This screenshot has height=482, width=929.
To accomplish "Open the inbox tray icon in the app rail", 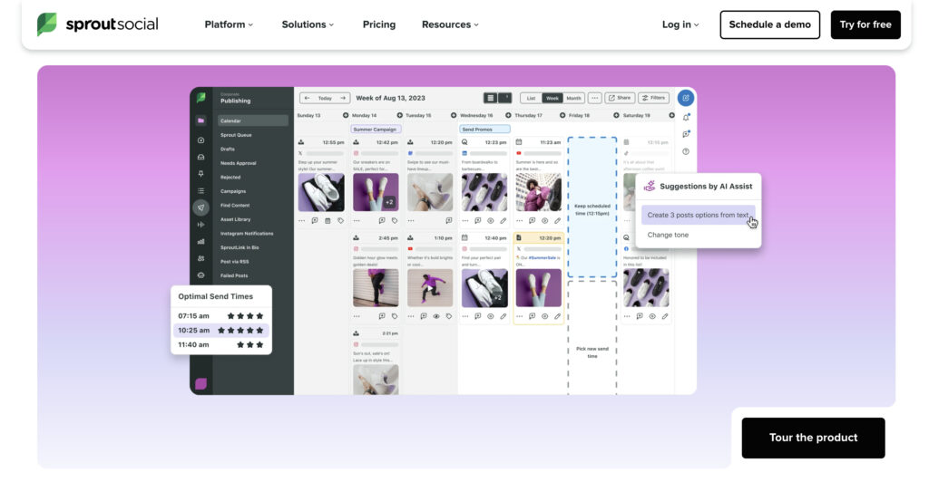I will click(200, 158).
